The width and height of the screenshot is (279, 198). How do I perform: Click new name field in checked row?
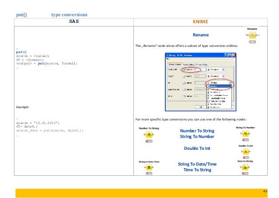coord(200,70)
